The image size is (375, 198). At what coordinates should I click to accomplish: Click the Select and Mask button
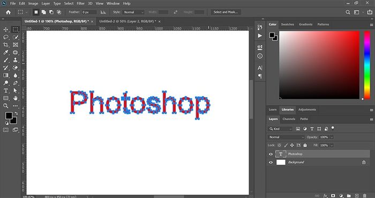click(x=226, y=12)
